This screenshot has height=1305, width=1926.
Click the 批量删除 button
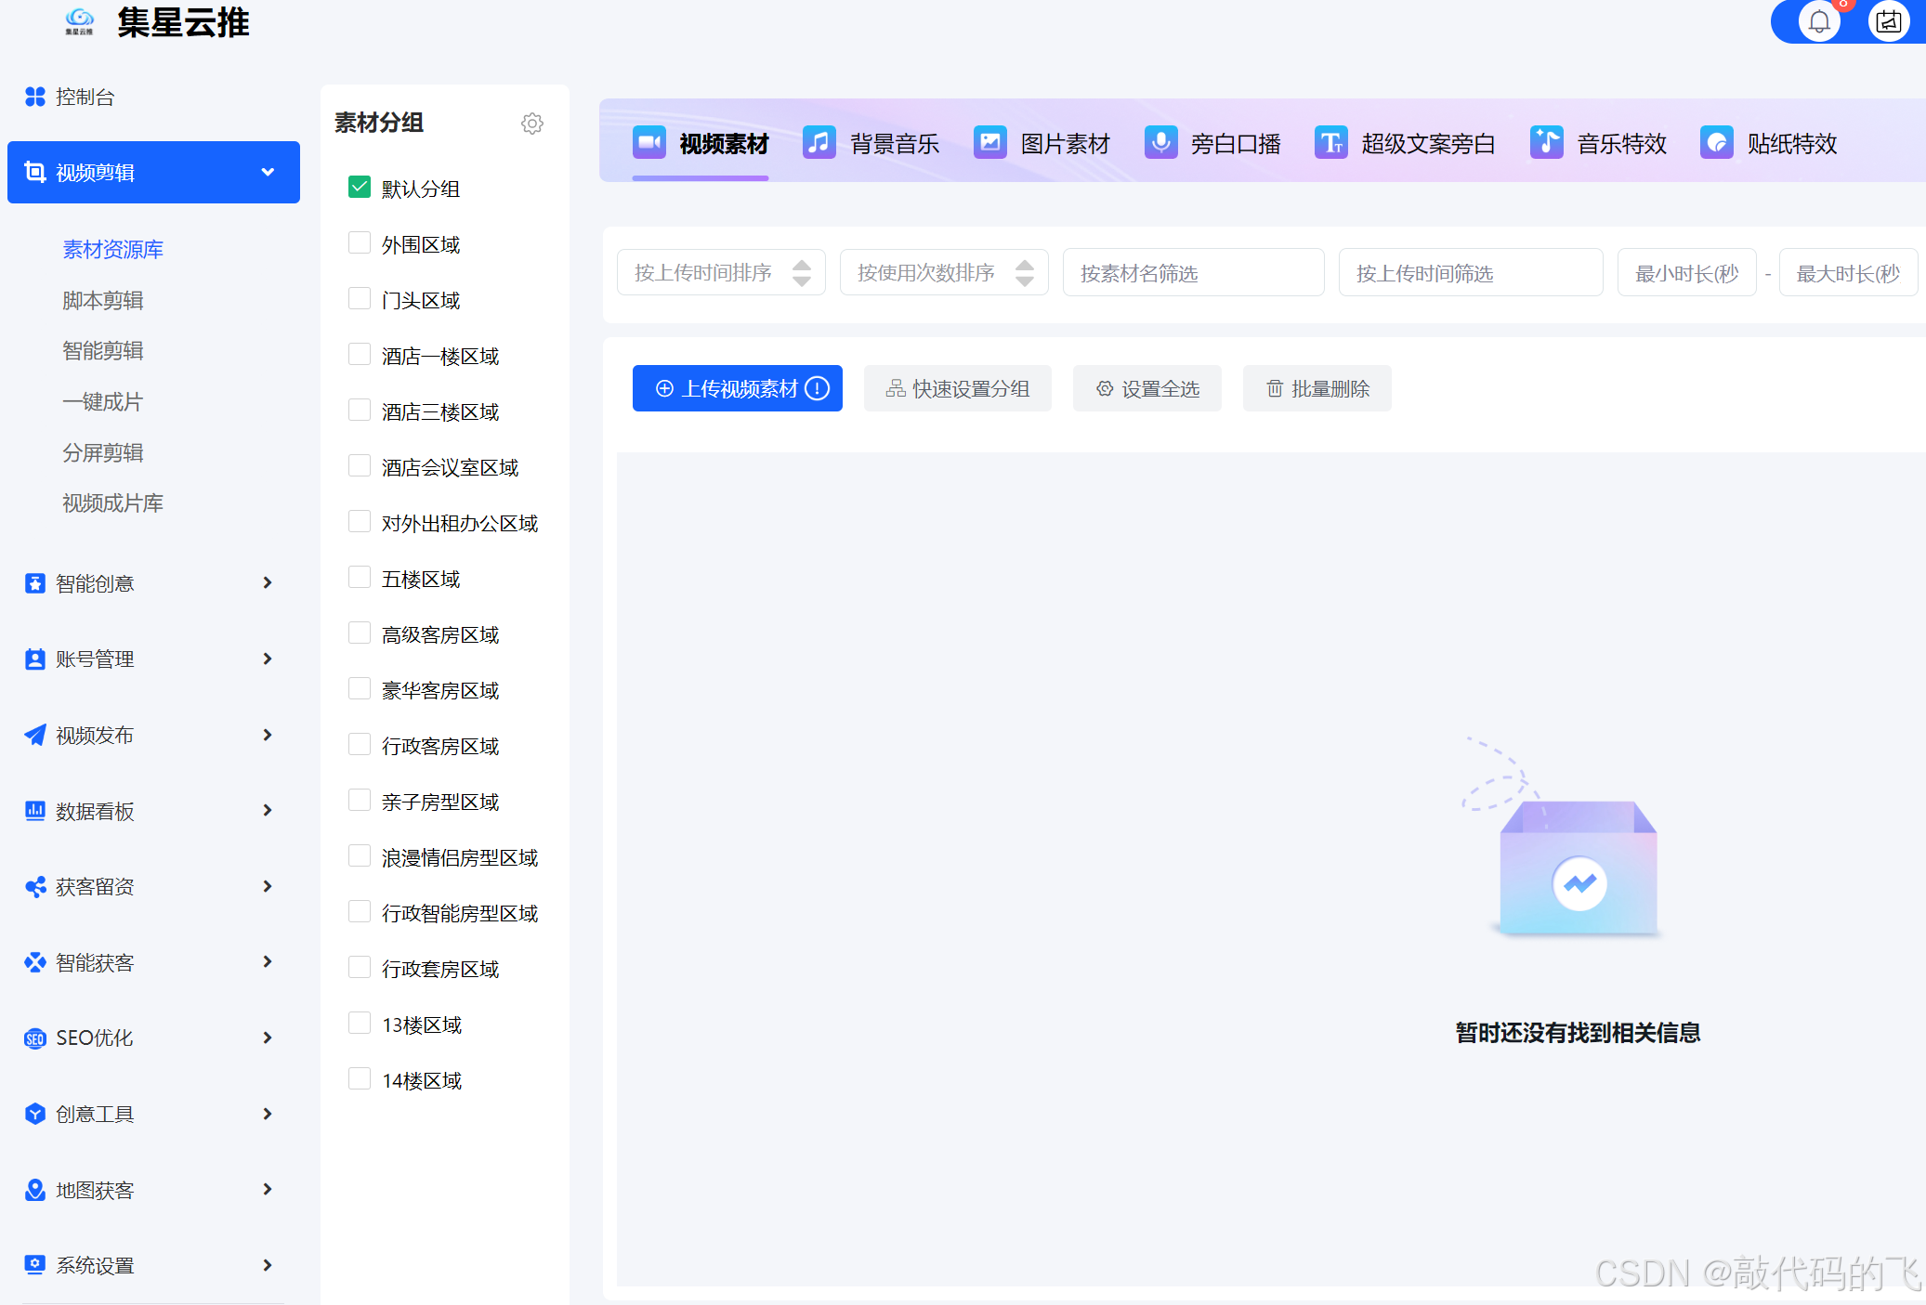1317,388
